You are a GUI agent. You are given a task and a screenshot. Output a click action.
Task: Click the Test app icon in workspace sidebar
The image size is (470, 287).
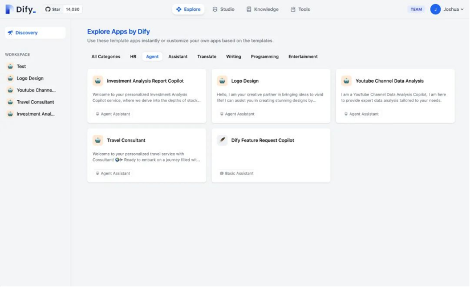tap(10, 67)
